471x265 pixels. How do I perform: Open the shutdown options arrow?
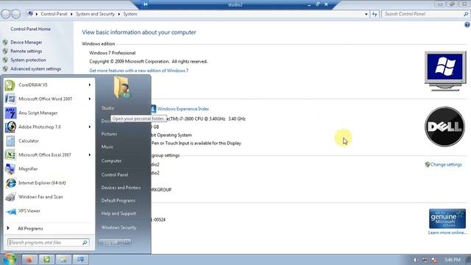[127, 242]
